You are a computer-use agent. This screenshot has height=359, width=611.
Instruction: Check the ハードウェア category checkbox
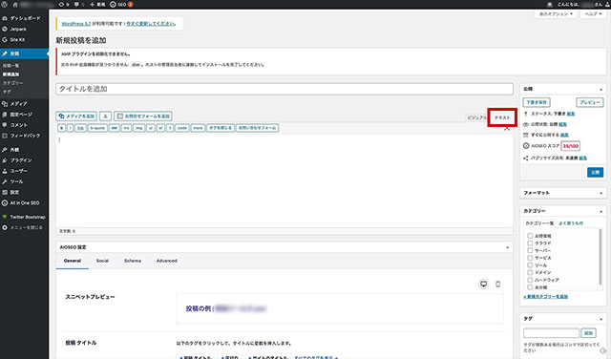[x=530, y=280]
